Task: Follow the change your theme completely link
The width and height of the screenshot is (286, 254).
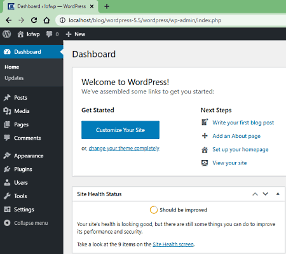Action: point(124,149)
